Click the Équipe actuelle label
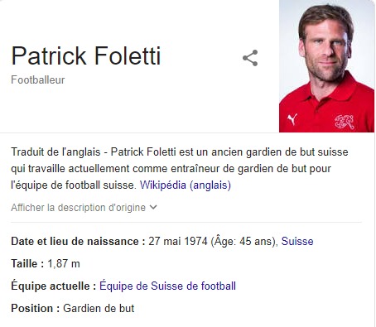 54,286
